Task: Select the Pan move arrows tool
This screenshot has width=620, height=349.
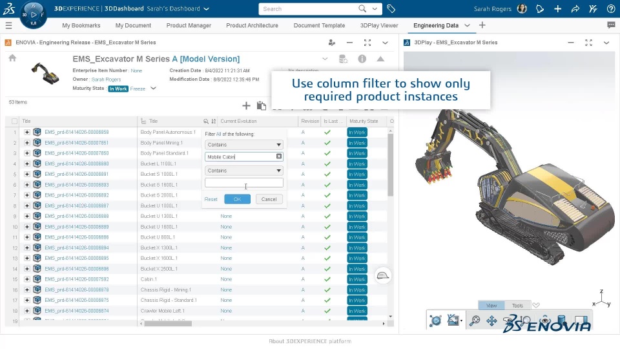Action: pyautogui.click(x=491, y=320)
